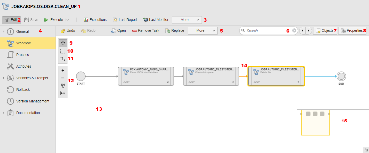Image resolution: width=369 pixels, height=153 pixels.
Task: Click the Executions button
Action: (95, 20)
